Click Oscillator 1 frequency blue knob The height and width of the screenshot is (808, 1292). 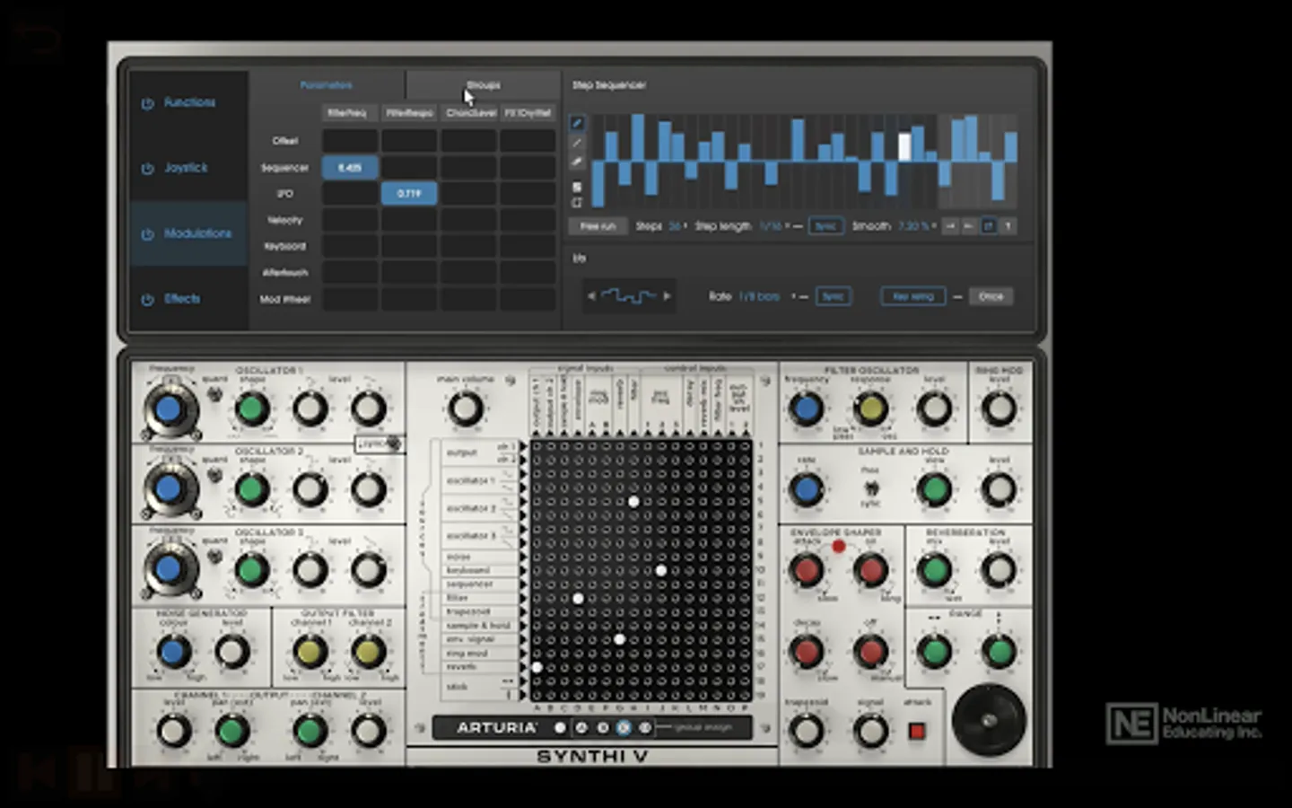169,409
